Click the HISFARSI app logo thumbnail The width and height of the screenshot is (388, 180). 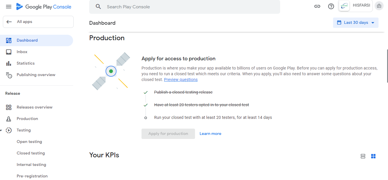[x=344, y=6]
